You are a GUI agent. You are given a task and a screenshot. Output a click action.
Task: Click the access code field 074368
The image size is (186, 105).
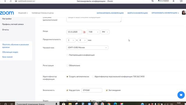92,90
